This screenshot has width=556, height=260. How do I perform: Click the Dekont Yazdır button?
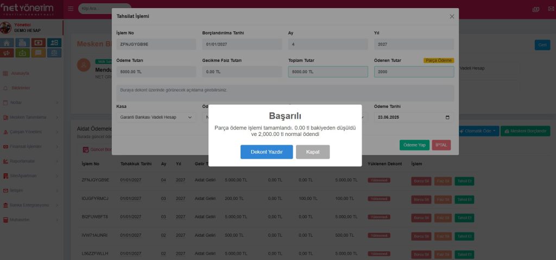point(267,152)
